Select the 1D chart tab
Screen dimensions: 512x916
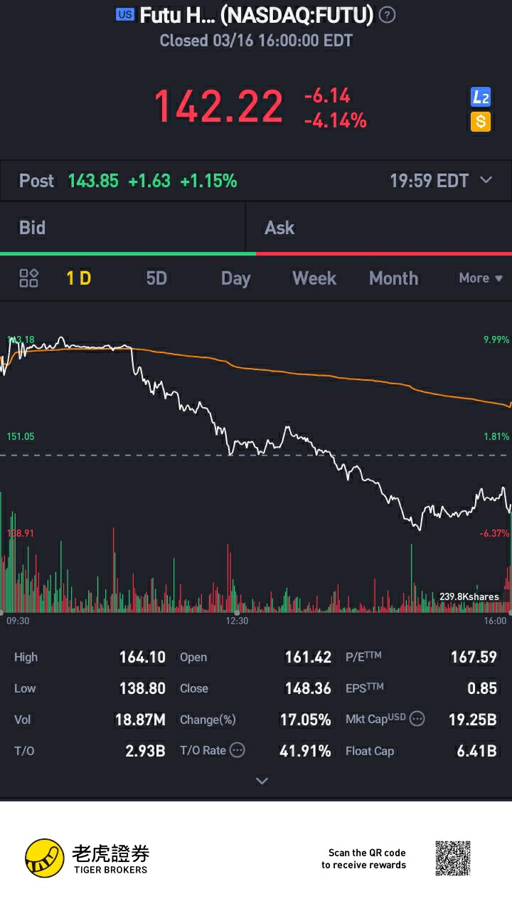(x=79, y=278)
